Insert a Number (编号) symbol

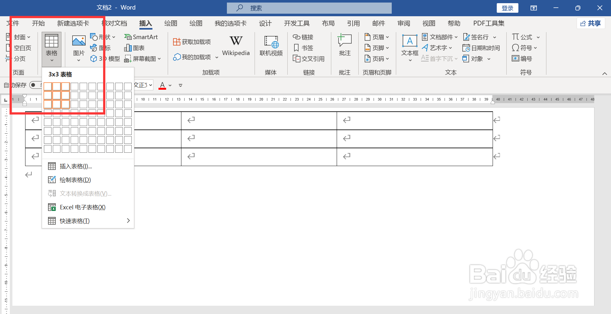pos(522,59)
